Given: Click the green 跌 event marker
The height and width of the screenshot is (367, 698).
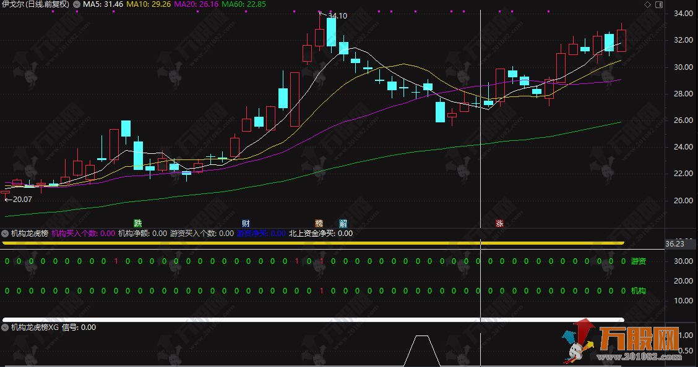Looking at the screenshot, I should click(137, 223).
